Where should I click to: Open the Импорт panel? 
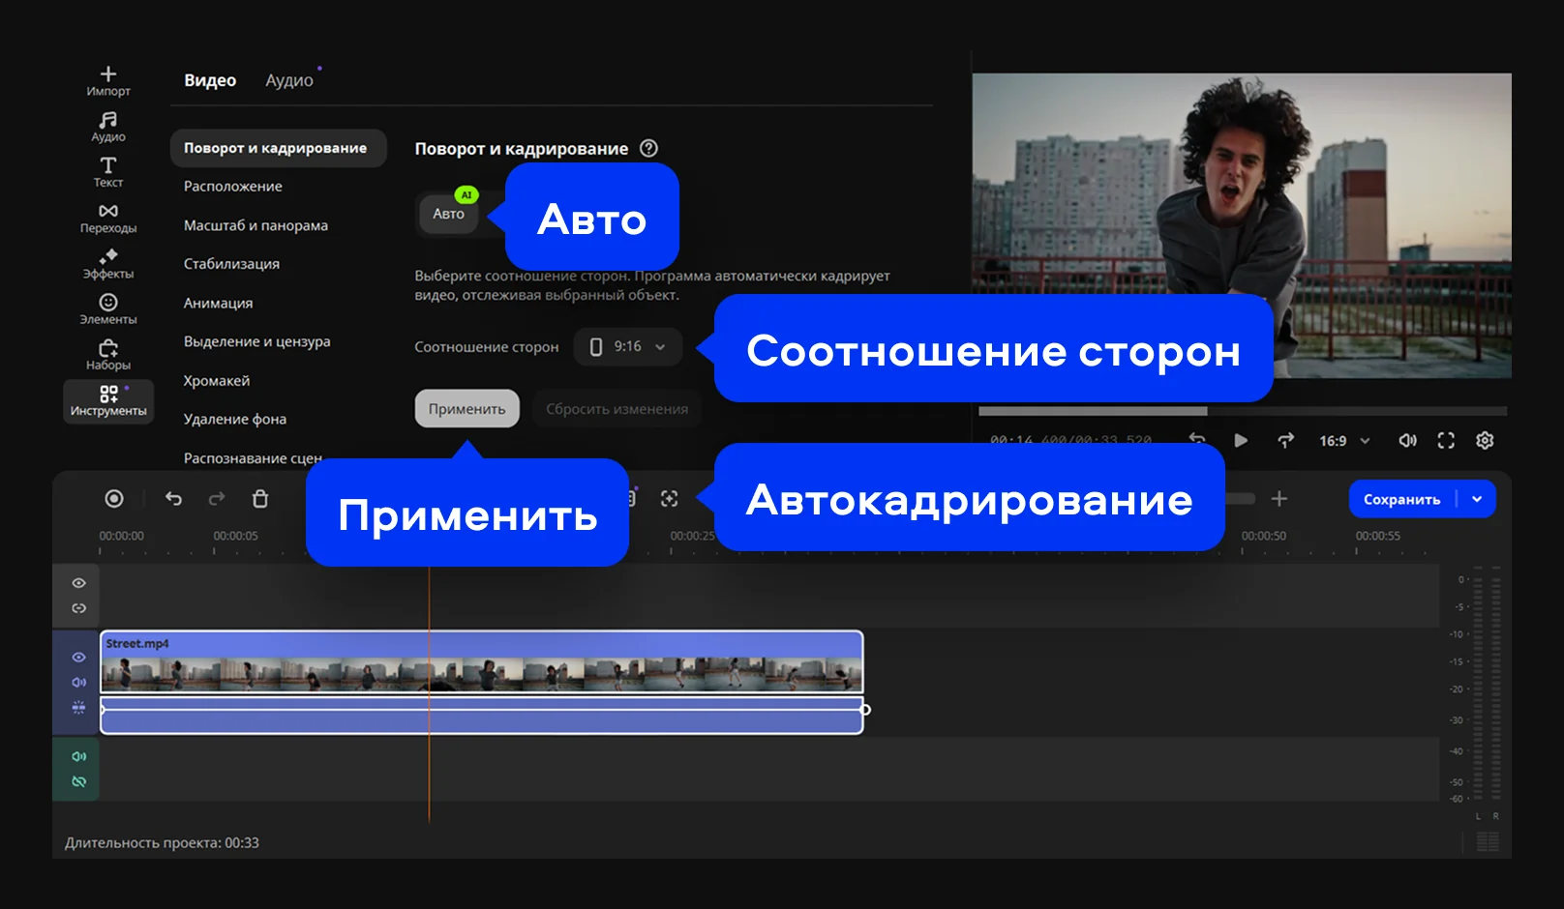click(x=108, y=81)
